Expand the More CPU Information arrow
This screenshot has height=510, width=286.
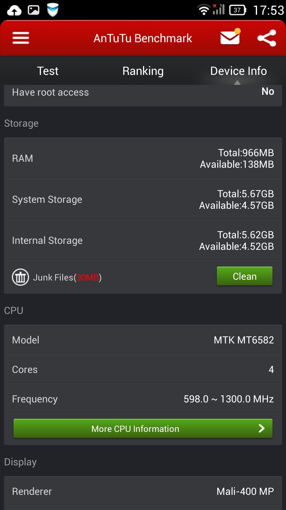tap(261, 428)
